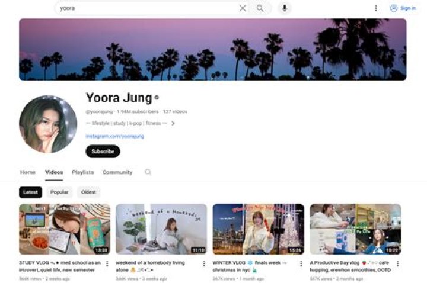
Task: Click the Yoora Jung channel name heading
Action: [x=119, y=98]
